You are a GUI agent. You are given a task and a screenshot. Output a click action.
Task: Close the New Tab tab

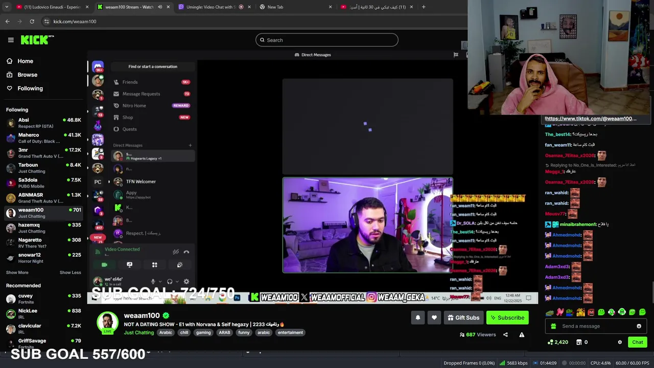click(330, 7)
